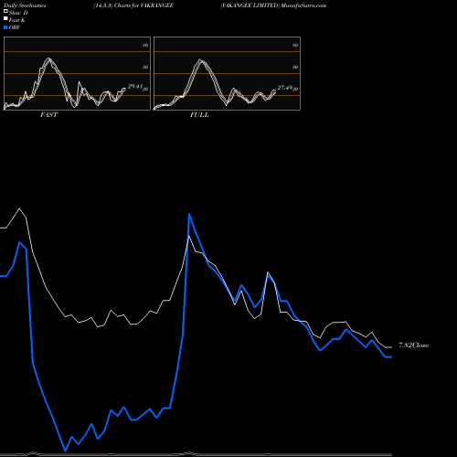This screenshot has width=457, height=457.
Task: Click the Fast K legend swatch
Action: point(5,18)
